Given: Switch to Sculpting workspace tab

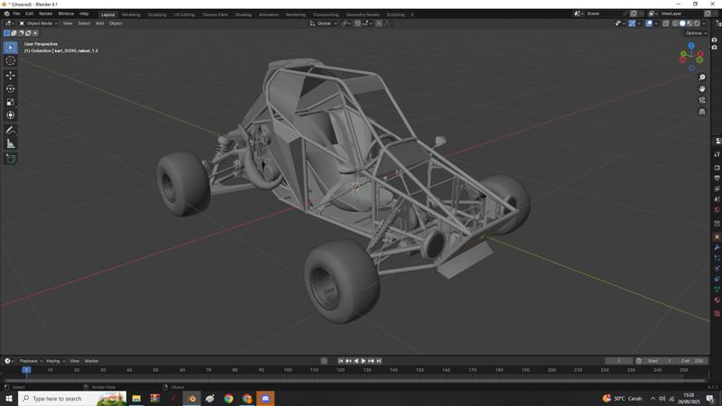Looking at the screenshot, I should tap(157, 14).
